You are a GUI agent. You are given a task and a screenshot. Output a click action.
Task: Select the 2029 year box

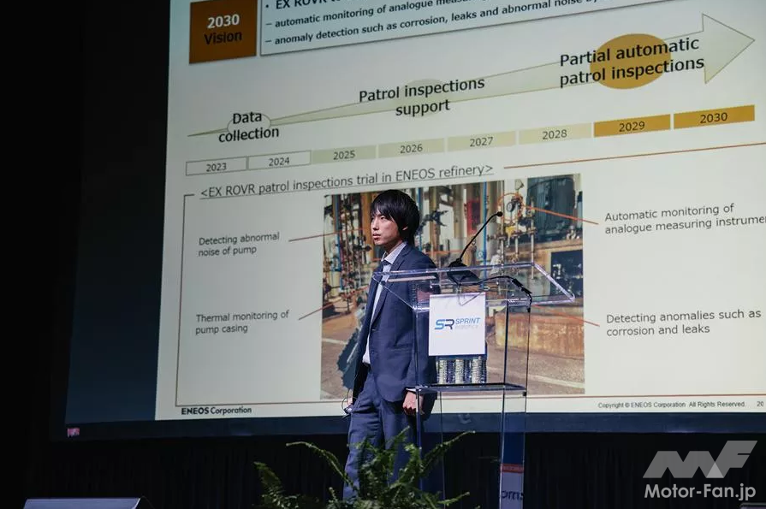pyautogui.click(x=632, y=126)
